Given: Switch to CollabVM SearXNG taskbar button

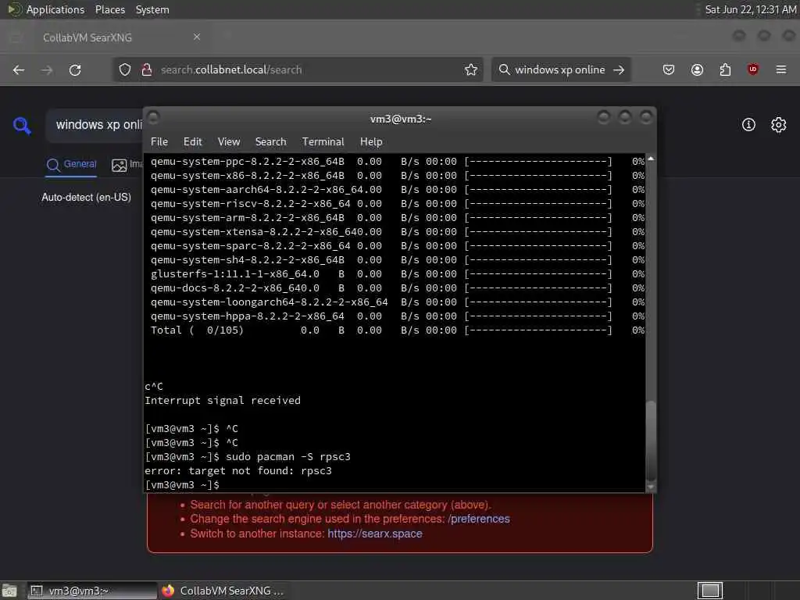Looking at the screenshot, I should [x=223, y=591].
